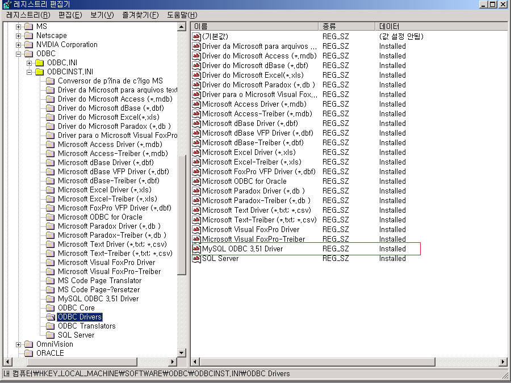Click the value pane's scroll left arrow
Viewport: 511px width, 383px height.
(195, 361)
